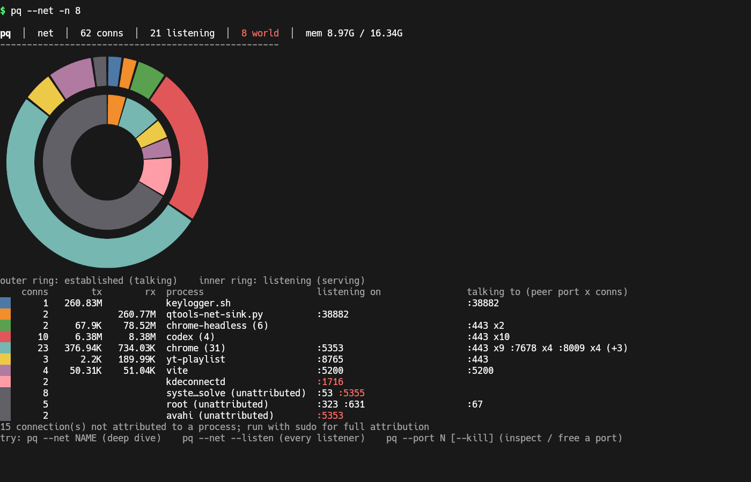Click the '62 conns' header stat
Viewport: 751px width, 482px height.
coord(102,33)
